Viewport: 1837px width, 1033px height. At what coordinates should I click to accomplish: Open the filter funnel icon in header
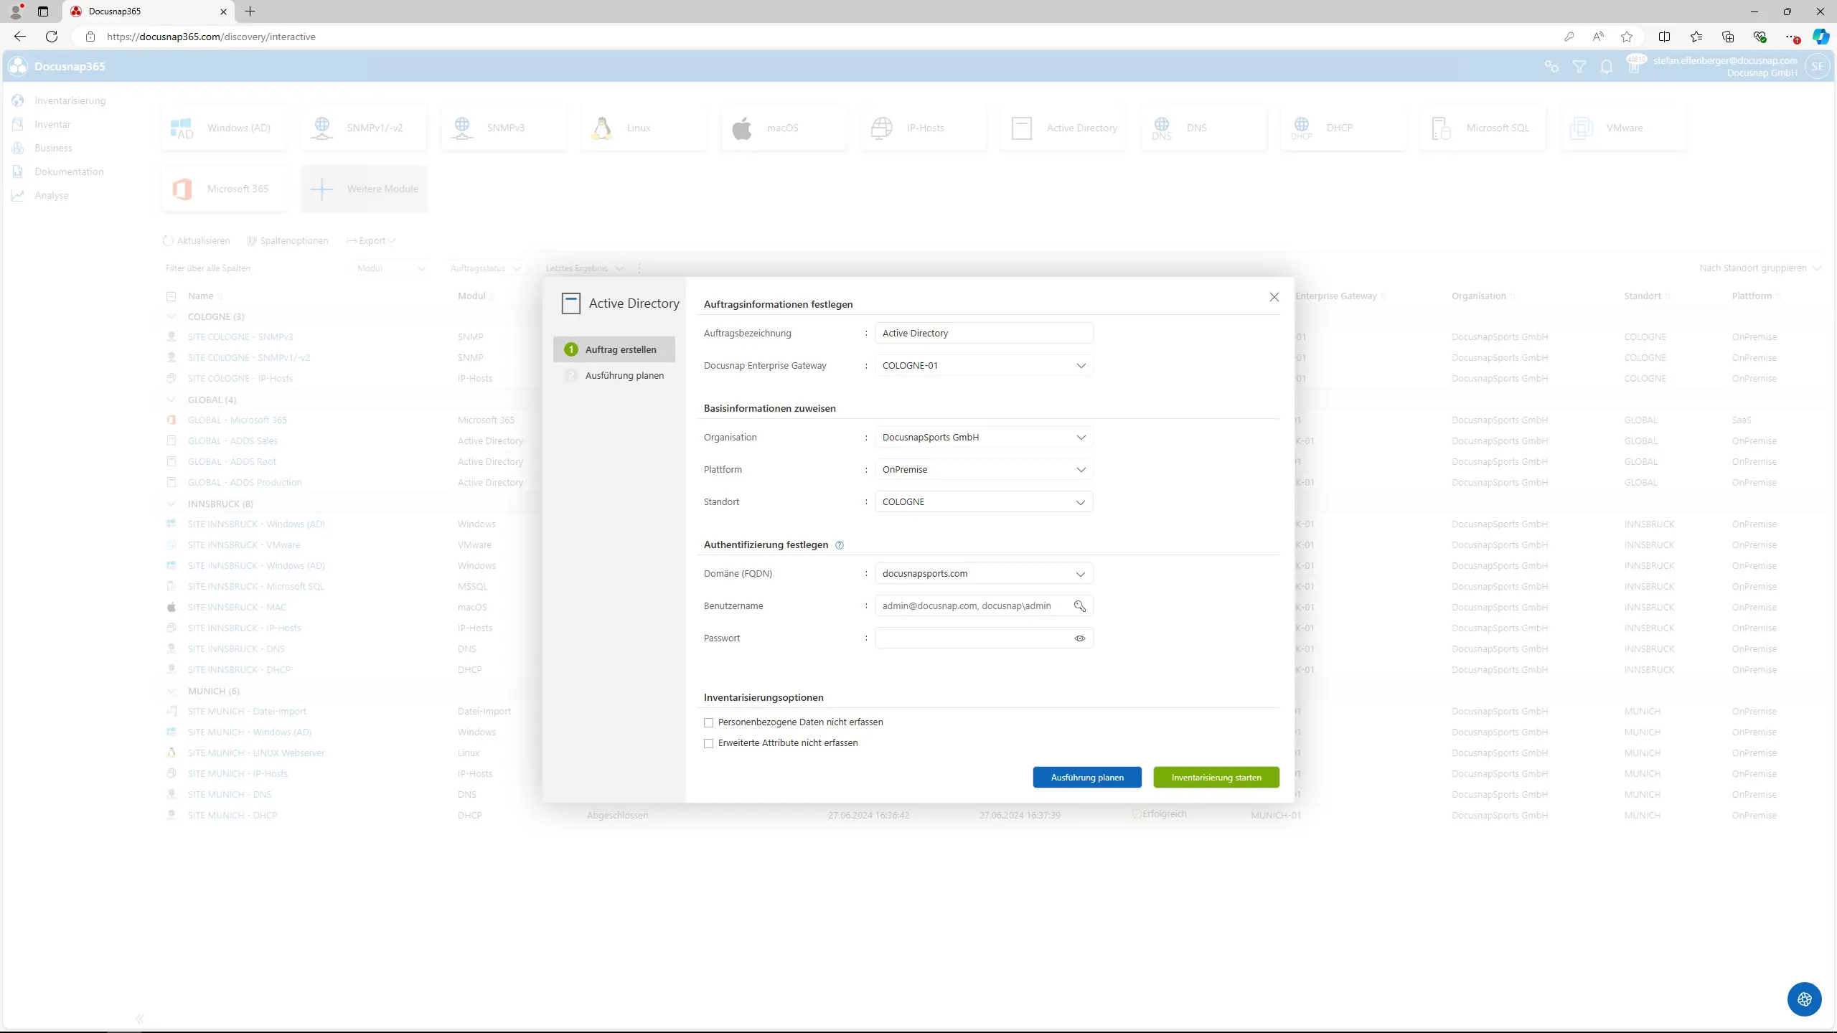pyautogui.click(x=1579, y=67)
